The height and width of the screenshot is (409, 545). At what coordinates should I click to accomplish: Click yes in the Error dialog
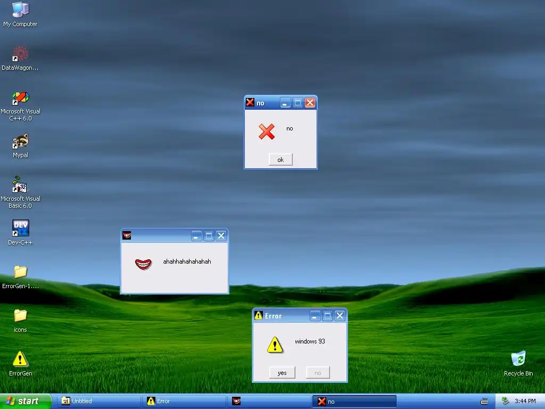tap(282, 373)
